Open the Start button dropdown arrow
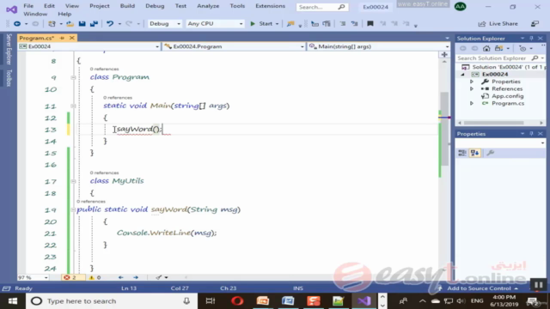Viewport: 550px width, 309px height. point(277,24)
